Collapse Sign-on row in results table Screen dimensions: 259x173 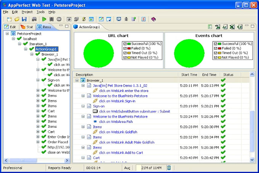(x=83, y=106)
